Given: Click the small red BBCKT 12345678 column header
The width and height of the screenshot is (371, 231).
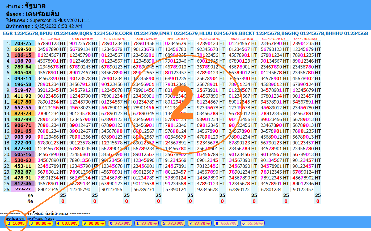Looking at the screenshot, I should pyautogui.click(x=242, y=39).
